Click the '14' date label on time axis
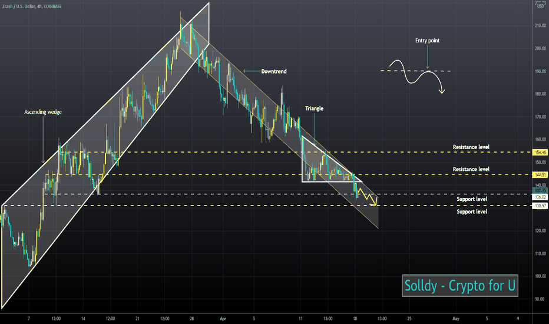Image resolution: width=549 pixels, height=324 pixels. 83,319
